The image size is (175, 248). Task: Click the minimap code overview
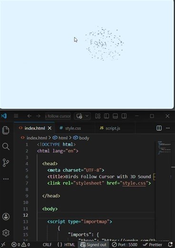click(x=164, y=148)
